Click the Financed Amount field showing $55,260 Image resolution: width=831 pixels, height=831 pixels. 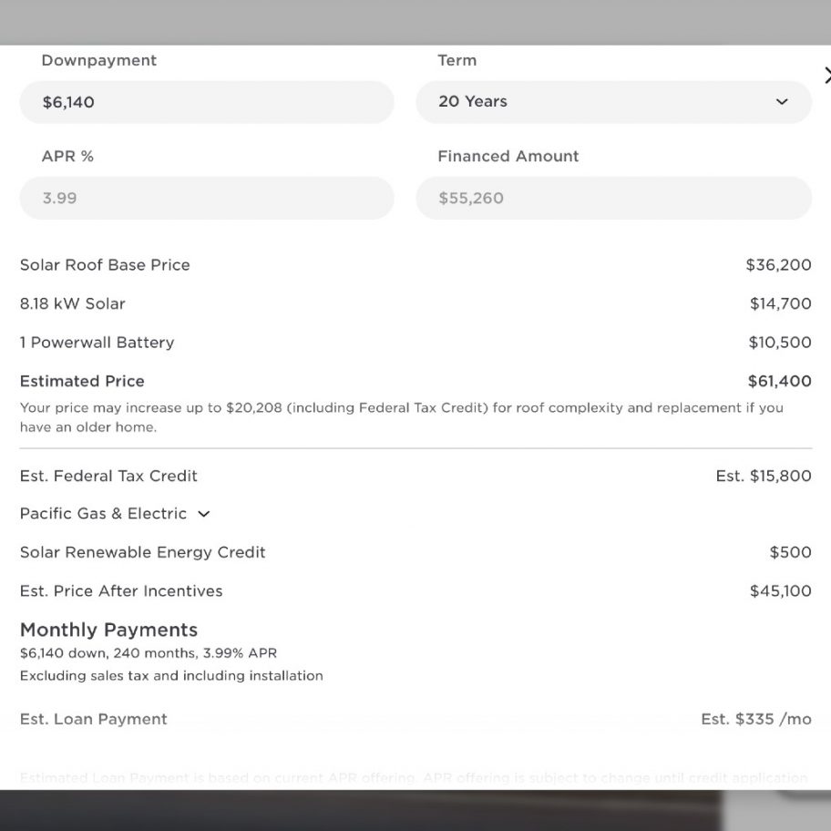point(614,198)
